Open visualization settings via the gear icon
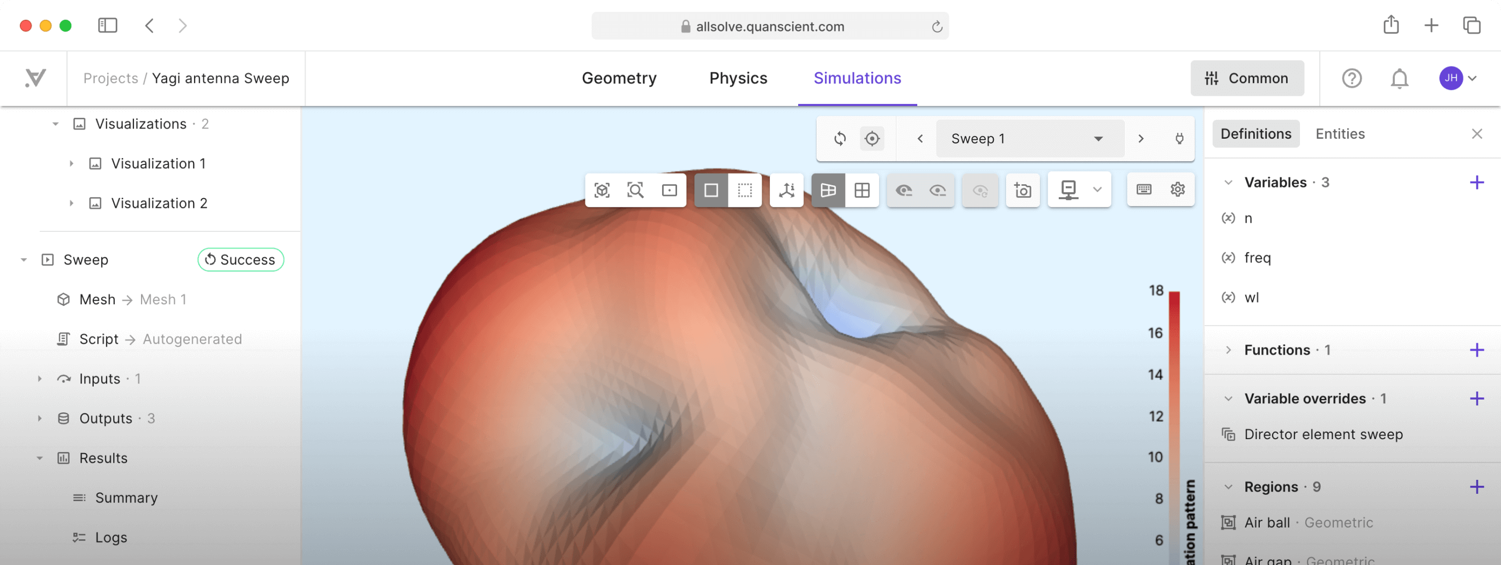This screenshot has width=1501, height=565. coord(1178,190)
